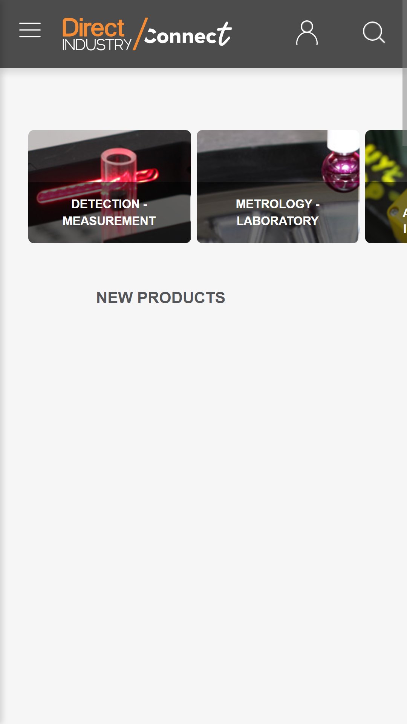Click the scrollbar track below the thumb
The height and width of the screenshot is (724, 407).
[405, 434]
